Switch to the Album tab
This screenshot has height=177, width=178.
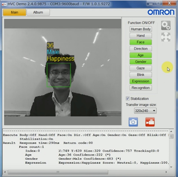pos(38,12)
